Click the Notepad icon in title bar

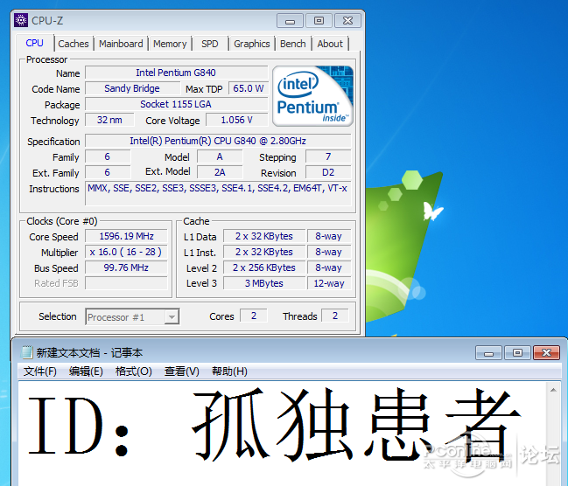coord(26,352)
